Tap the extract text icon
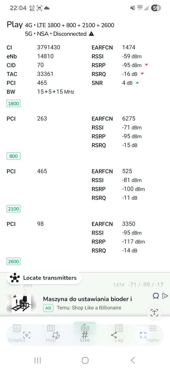 click(154, 313)
